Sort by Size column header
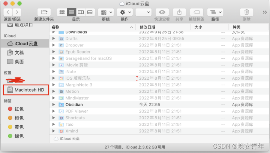This screenshot has width=270, height=153. pos(210,27)
